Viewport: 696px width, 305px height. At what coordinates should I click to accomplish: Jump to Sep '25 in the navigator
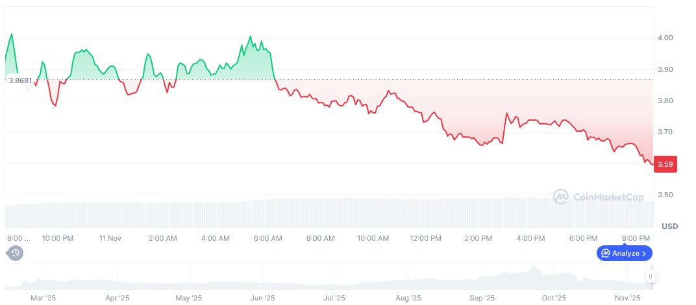coord(482,298)
